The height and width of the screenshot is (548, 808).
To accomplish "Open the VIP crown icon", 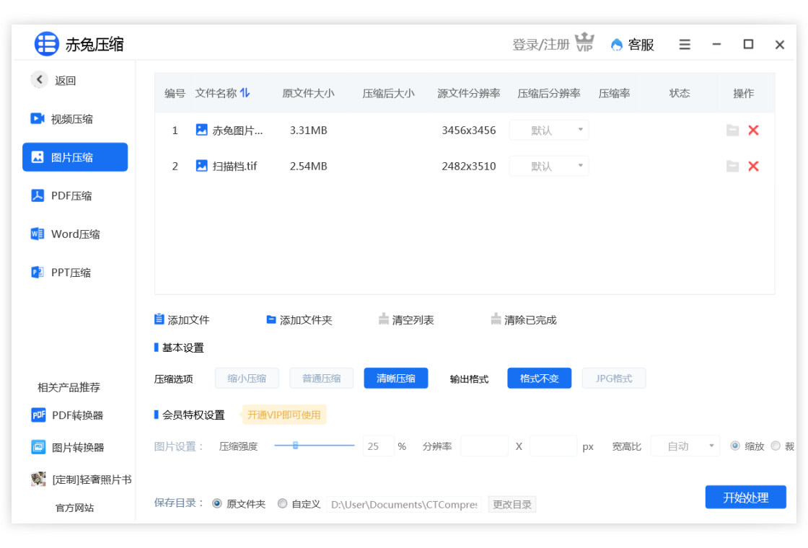I will click(x=584, y=43).
